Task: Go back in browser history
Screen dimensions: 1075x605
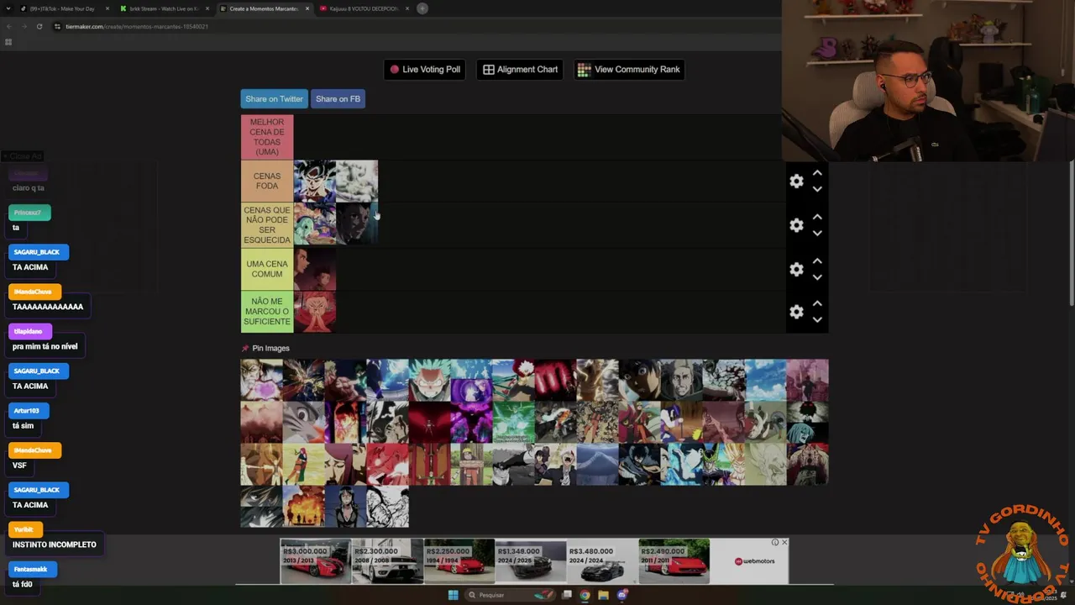Action: pos(8,26)
